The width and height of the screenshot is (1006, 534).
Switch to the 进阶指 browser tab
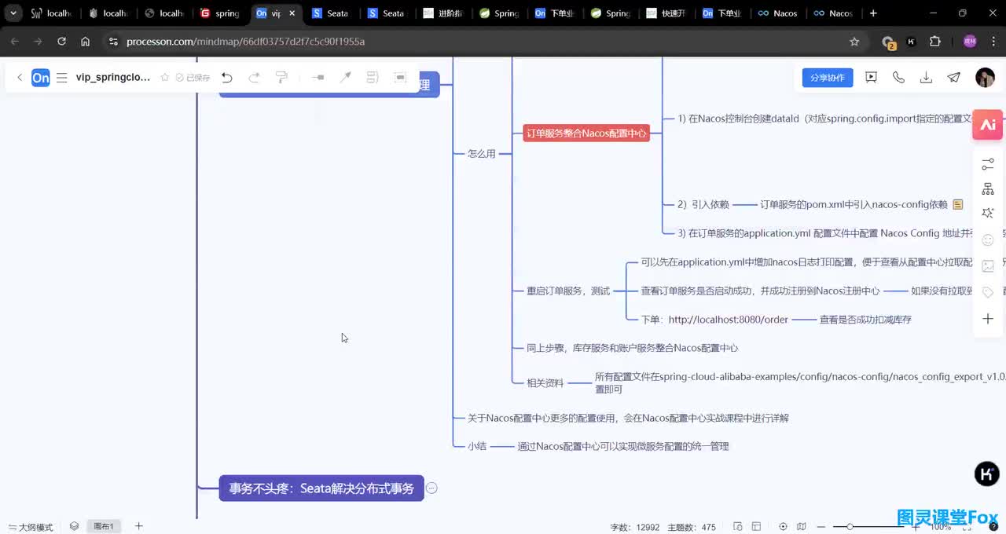pyautogui.click(x=442, y=13)
